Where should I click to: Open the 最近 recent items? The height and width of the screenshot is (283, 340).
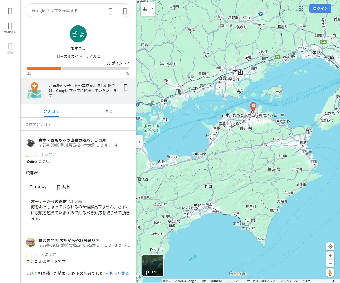point(10,49)
